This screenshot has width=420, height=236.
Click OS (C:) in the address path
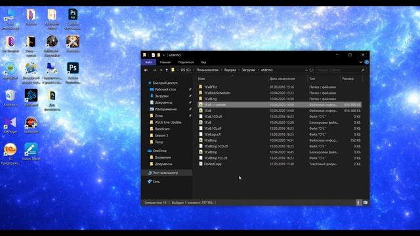[x=186, y=70]
